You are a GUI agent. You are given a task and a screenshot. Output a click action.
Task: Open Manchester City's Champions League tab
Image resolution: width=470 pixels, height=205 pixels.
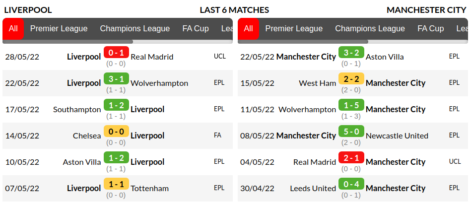(x=370, y=29)
